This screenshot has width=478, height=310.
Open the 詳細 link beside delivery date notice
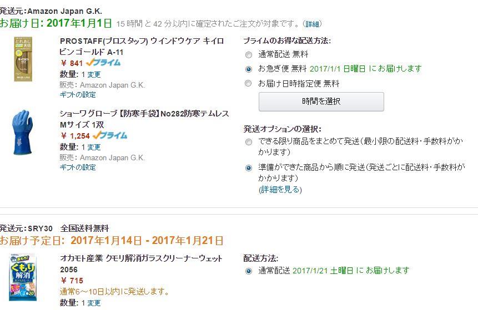click(x=312, y=24)
